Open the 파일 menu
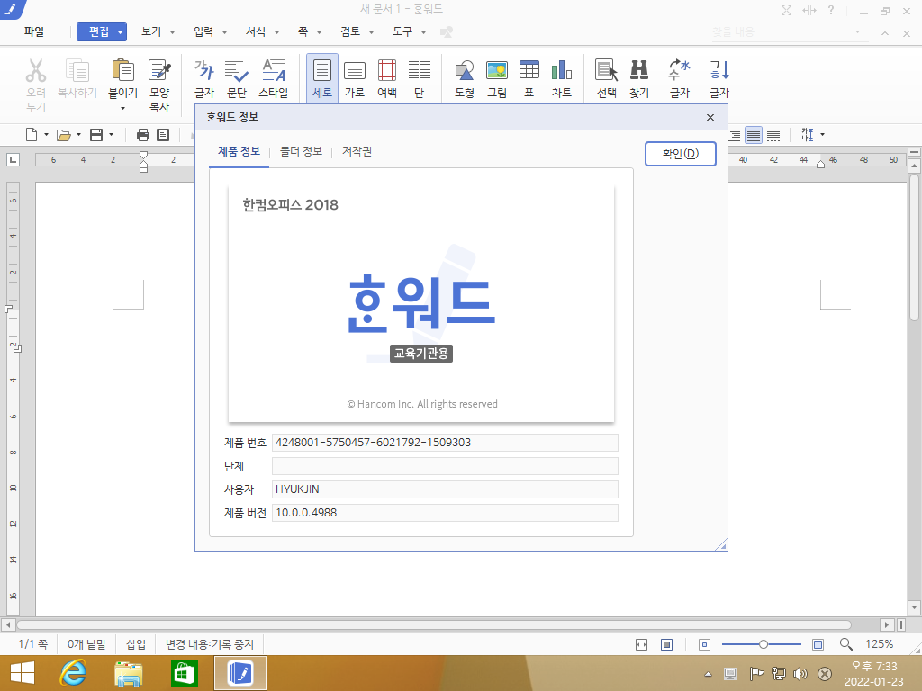Viewport: 922px width, 691px height. pos(34,31)
